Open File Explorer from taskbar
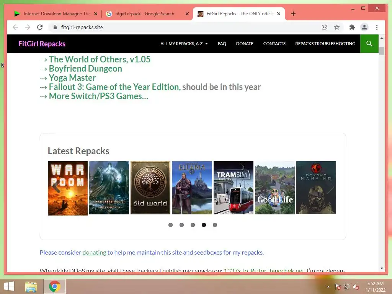Viewport: 392px width, 294px height. pyautogui.click(x=31, y=286)
